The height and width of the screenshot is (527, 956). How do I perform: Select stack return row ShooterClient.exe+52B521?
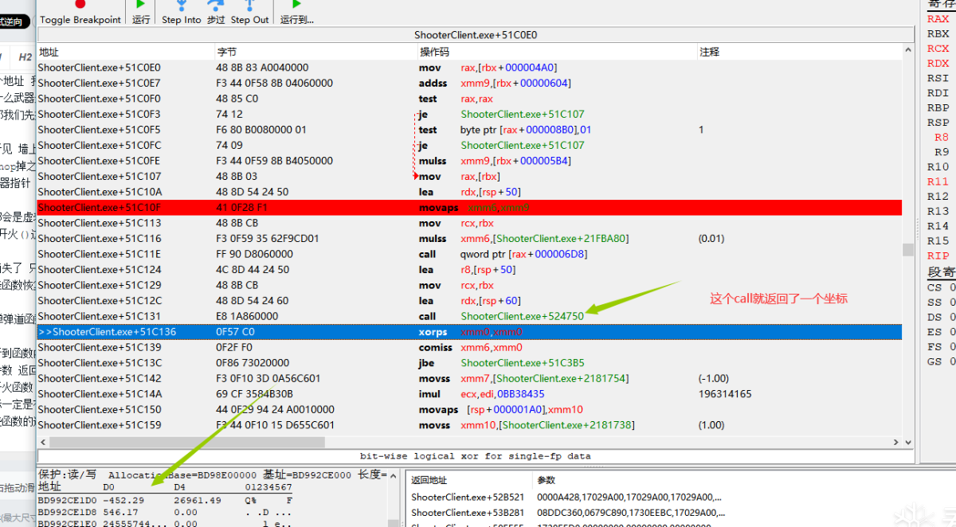coord(467,497)
